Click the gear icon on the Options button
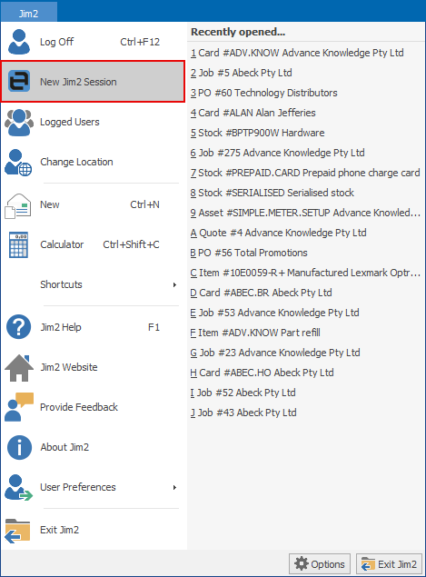 302,563
